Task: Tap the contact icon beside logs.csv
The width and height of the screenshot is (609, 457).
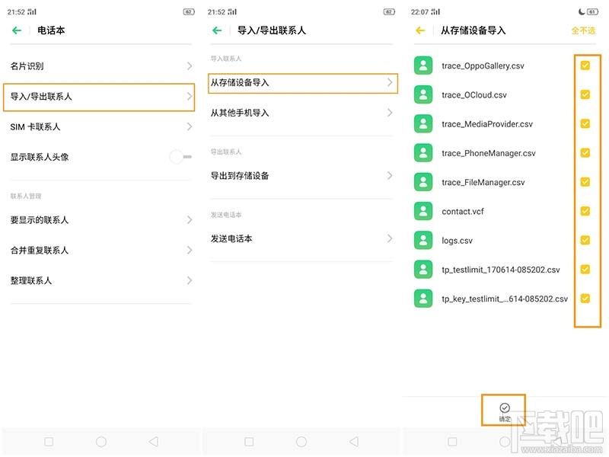Action: pyautogui.click(x=423, y=240)
